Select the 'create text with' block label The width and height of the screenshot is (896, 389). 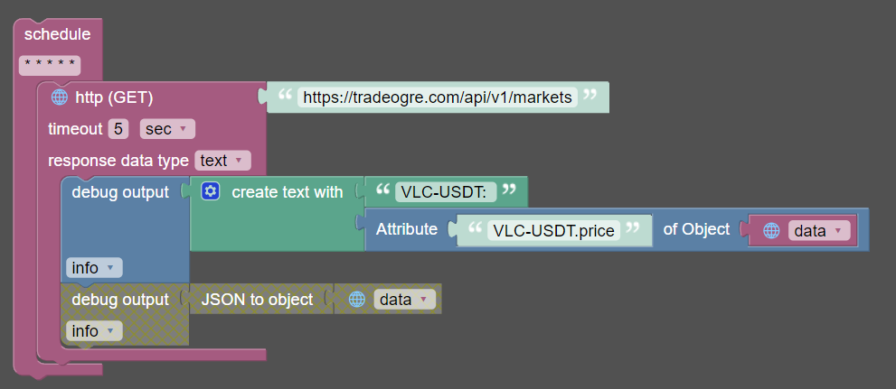click(287, 191)
